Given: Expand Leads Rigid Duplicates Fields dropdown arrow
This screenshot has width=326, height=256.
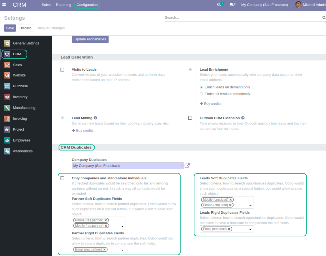Looking at the screenshot, I should [250, 229].
